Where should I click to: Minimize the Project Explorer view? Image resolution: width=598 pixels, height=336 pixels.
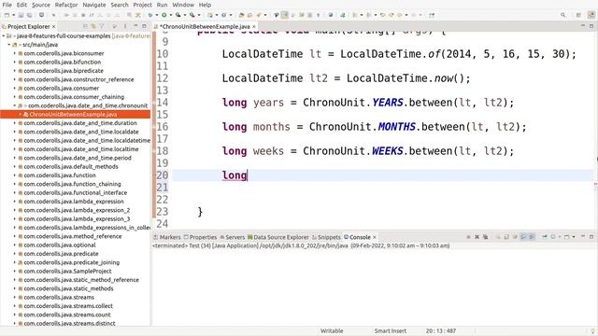[135, 26]
